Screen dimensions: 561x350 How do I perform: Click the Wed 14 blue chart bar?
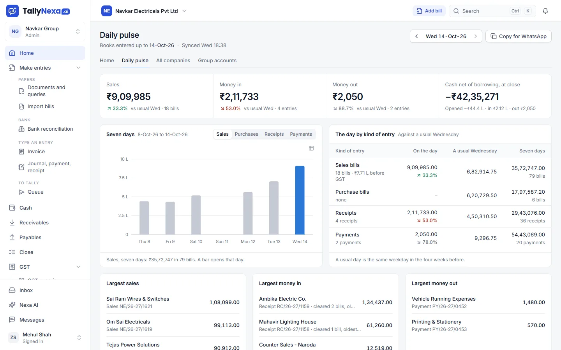pyautogui.click(x=300, y=200)
